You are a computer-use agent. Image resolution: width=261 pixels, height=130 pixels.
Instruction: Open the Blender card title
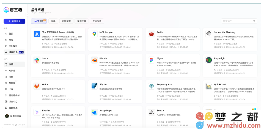click(103, 58)
